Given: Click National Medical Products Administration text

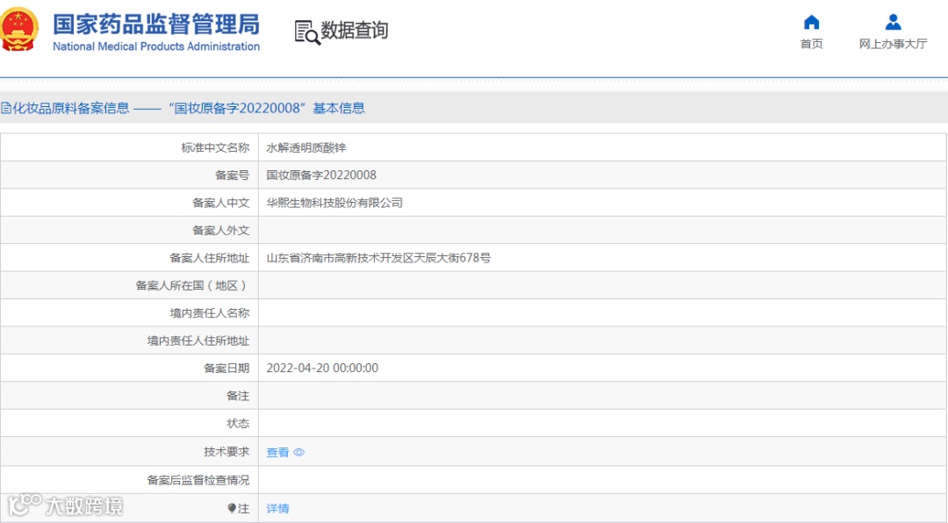Looking at the screenshot, I should click(156, 47).
